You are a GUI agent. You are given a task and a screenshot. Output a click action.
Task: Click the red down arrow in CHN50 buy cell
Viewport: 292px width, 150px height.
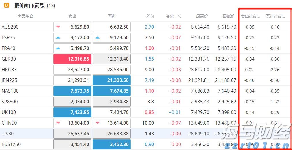[98, 123]
